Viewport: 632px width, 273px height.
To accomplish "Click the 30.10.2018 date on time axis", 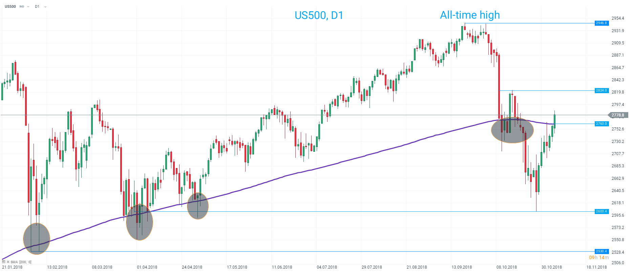I will click(551, 267).
